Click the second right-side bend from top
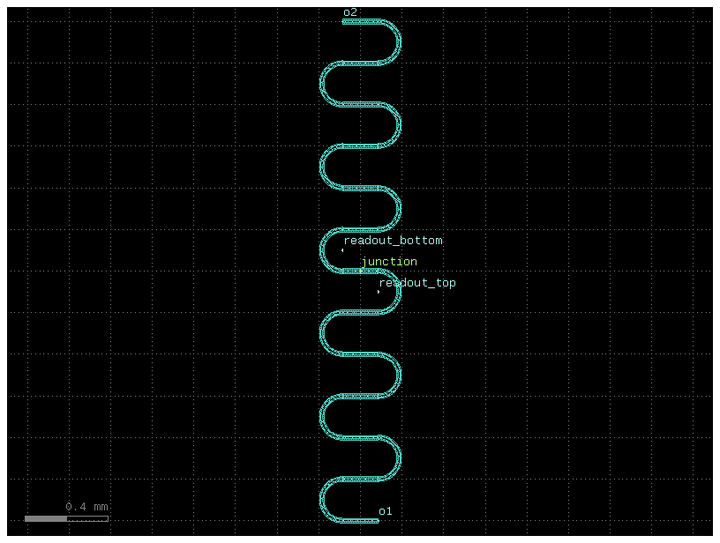720x543 pixels. 401,124
